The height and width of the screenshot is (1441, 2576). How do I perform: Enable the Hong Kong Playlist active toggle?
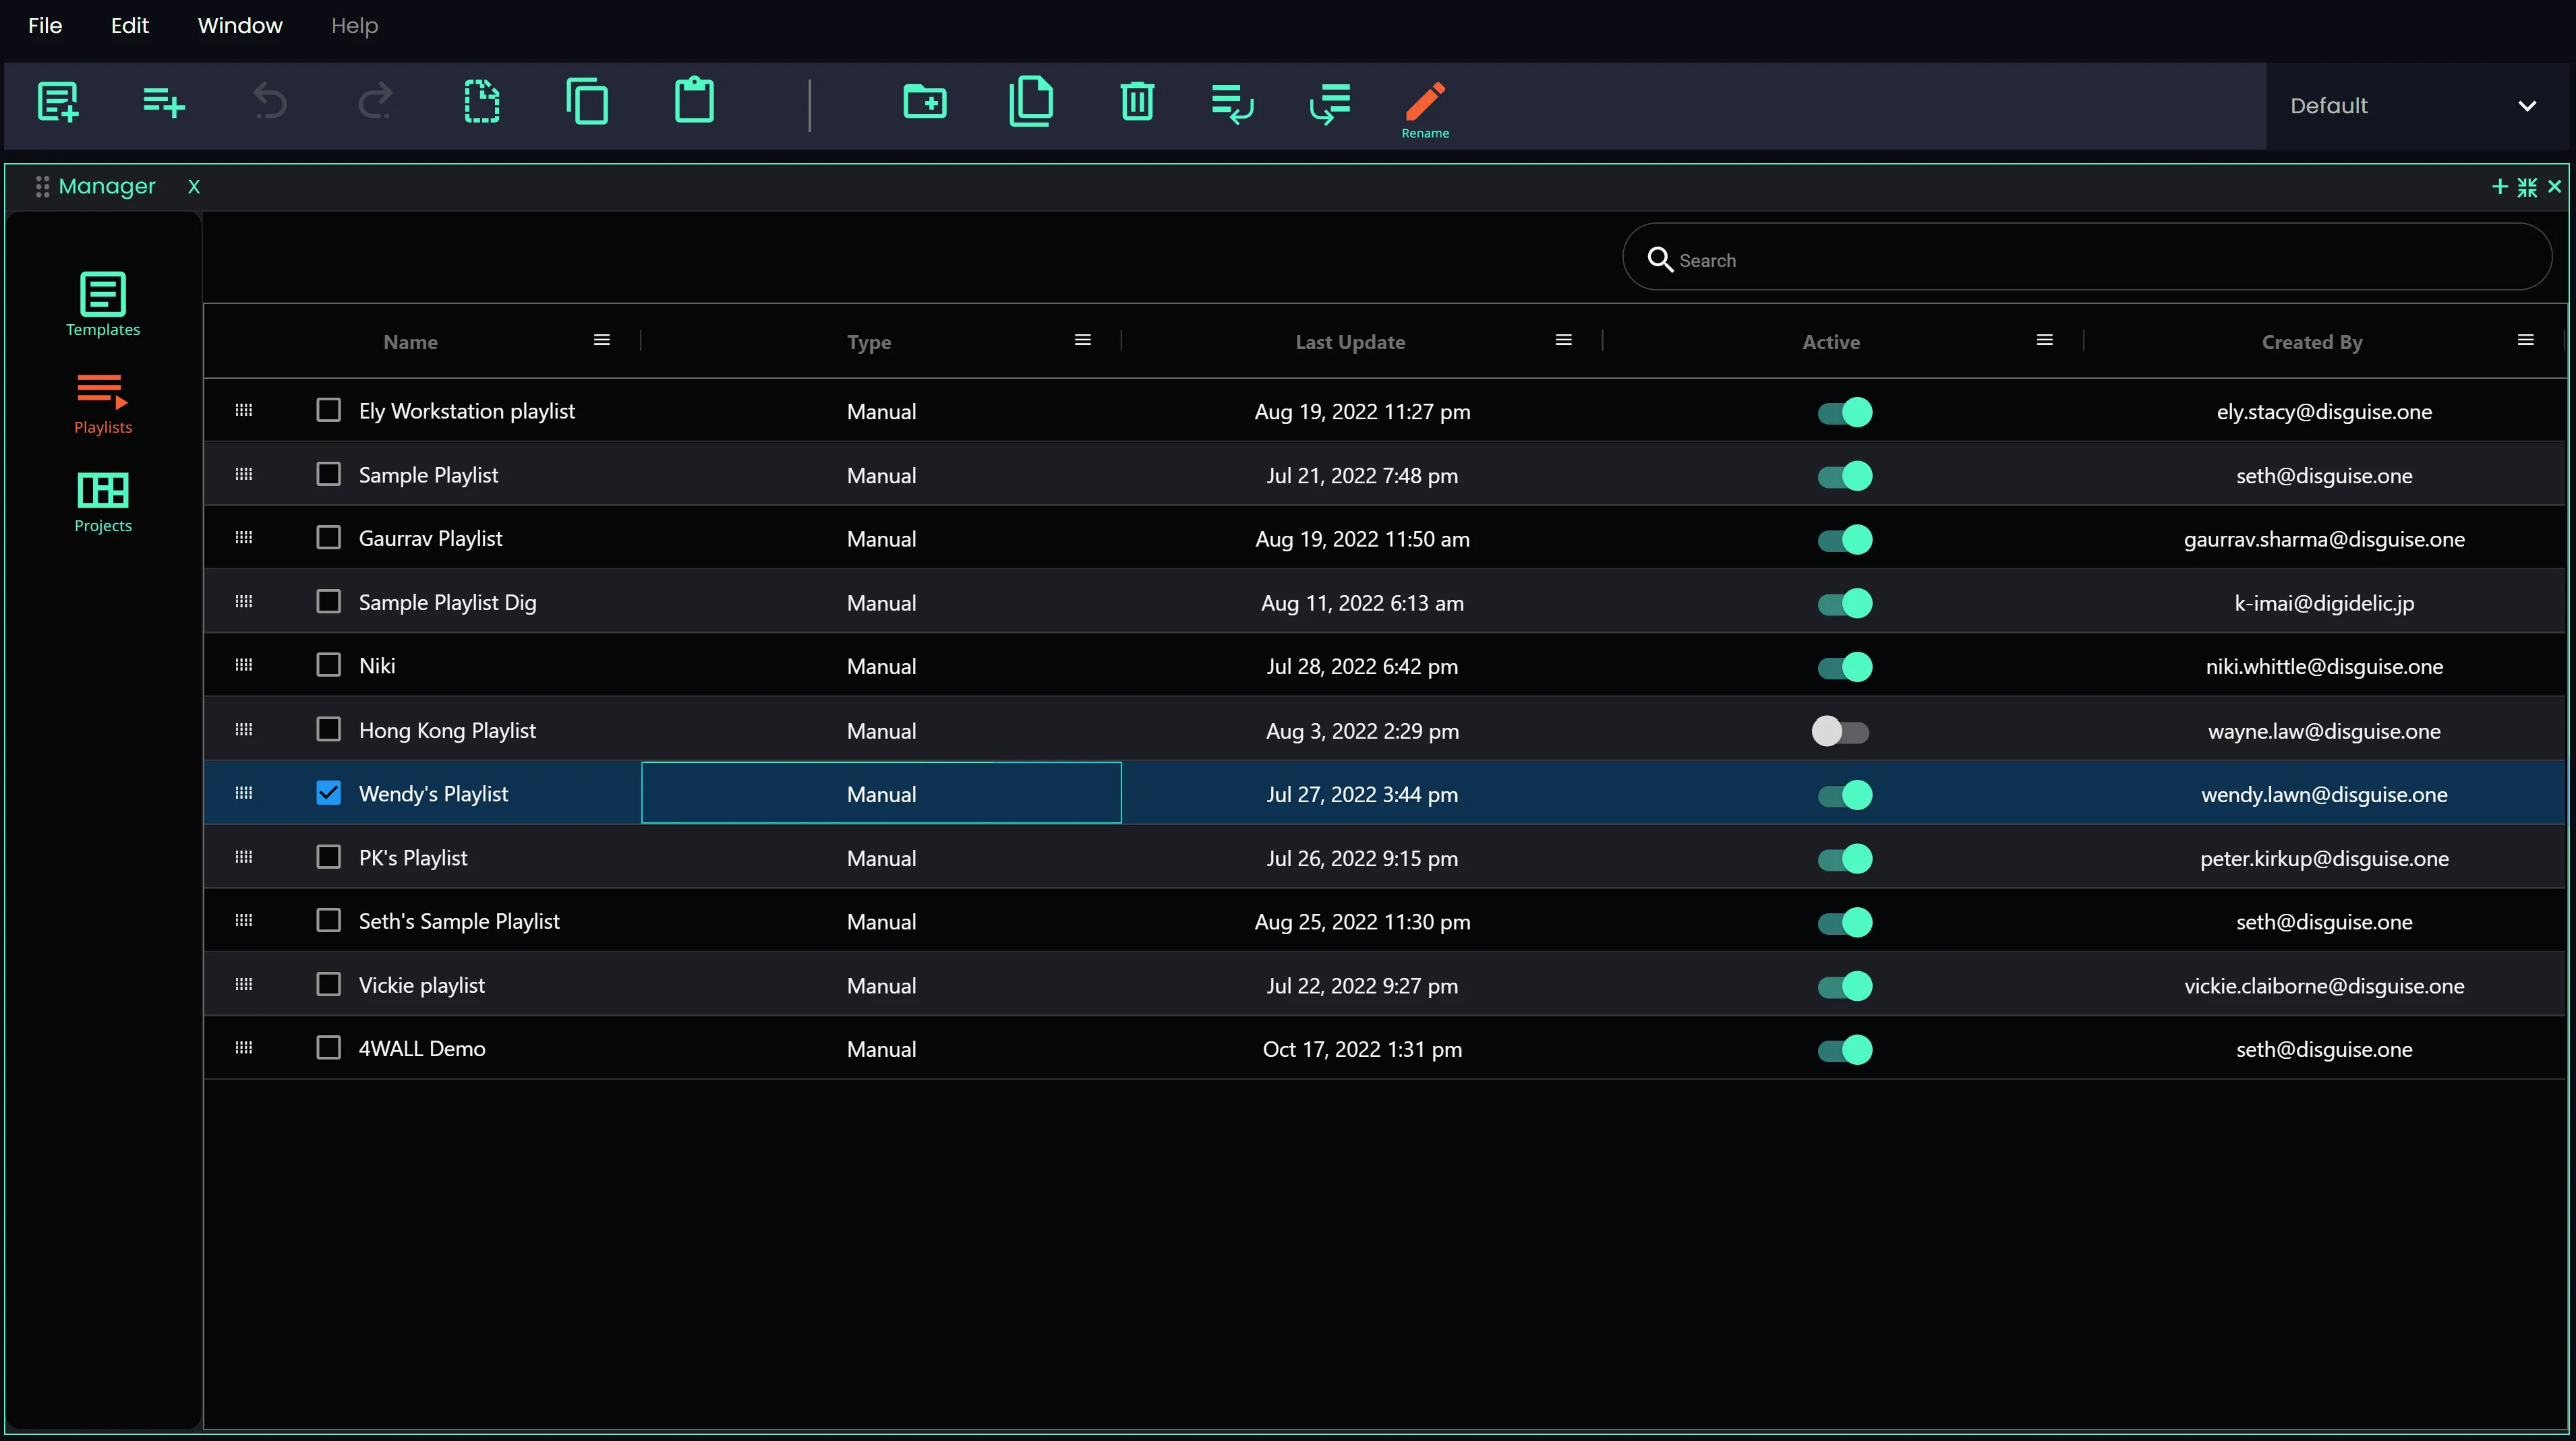pyautogui.click(x=1841, y=731)
